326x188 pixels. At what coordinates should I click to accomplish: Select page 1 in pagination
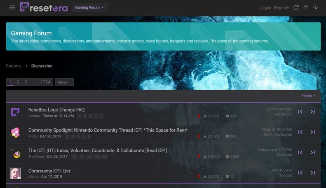[10, 82]
